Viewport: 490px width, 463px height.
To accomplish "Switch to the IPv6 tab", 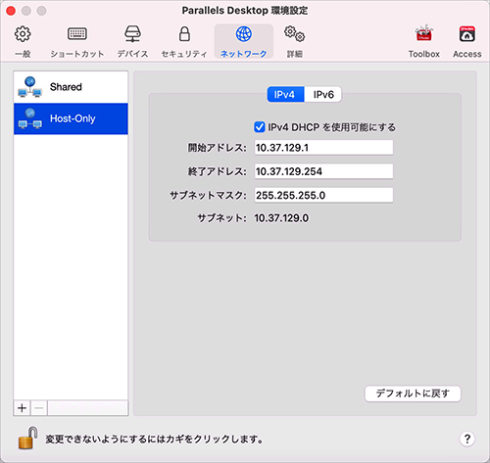I will tap(323, 94).
